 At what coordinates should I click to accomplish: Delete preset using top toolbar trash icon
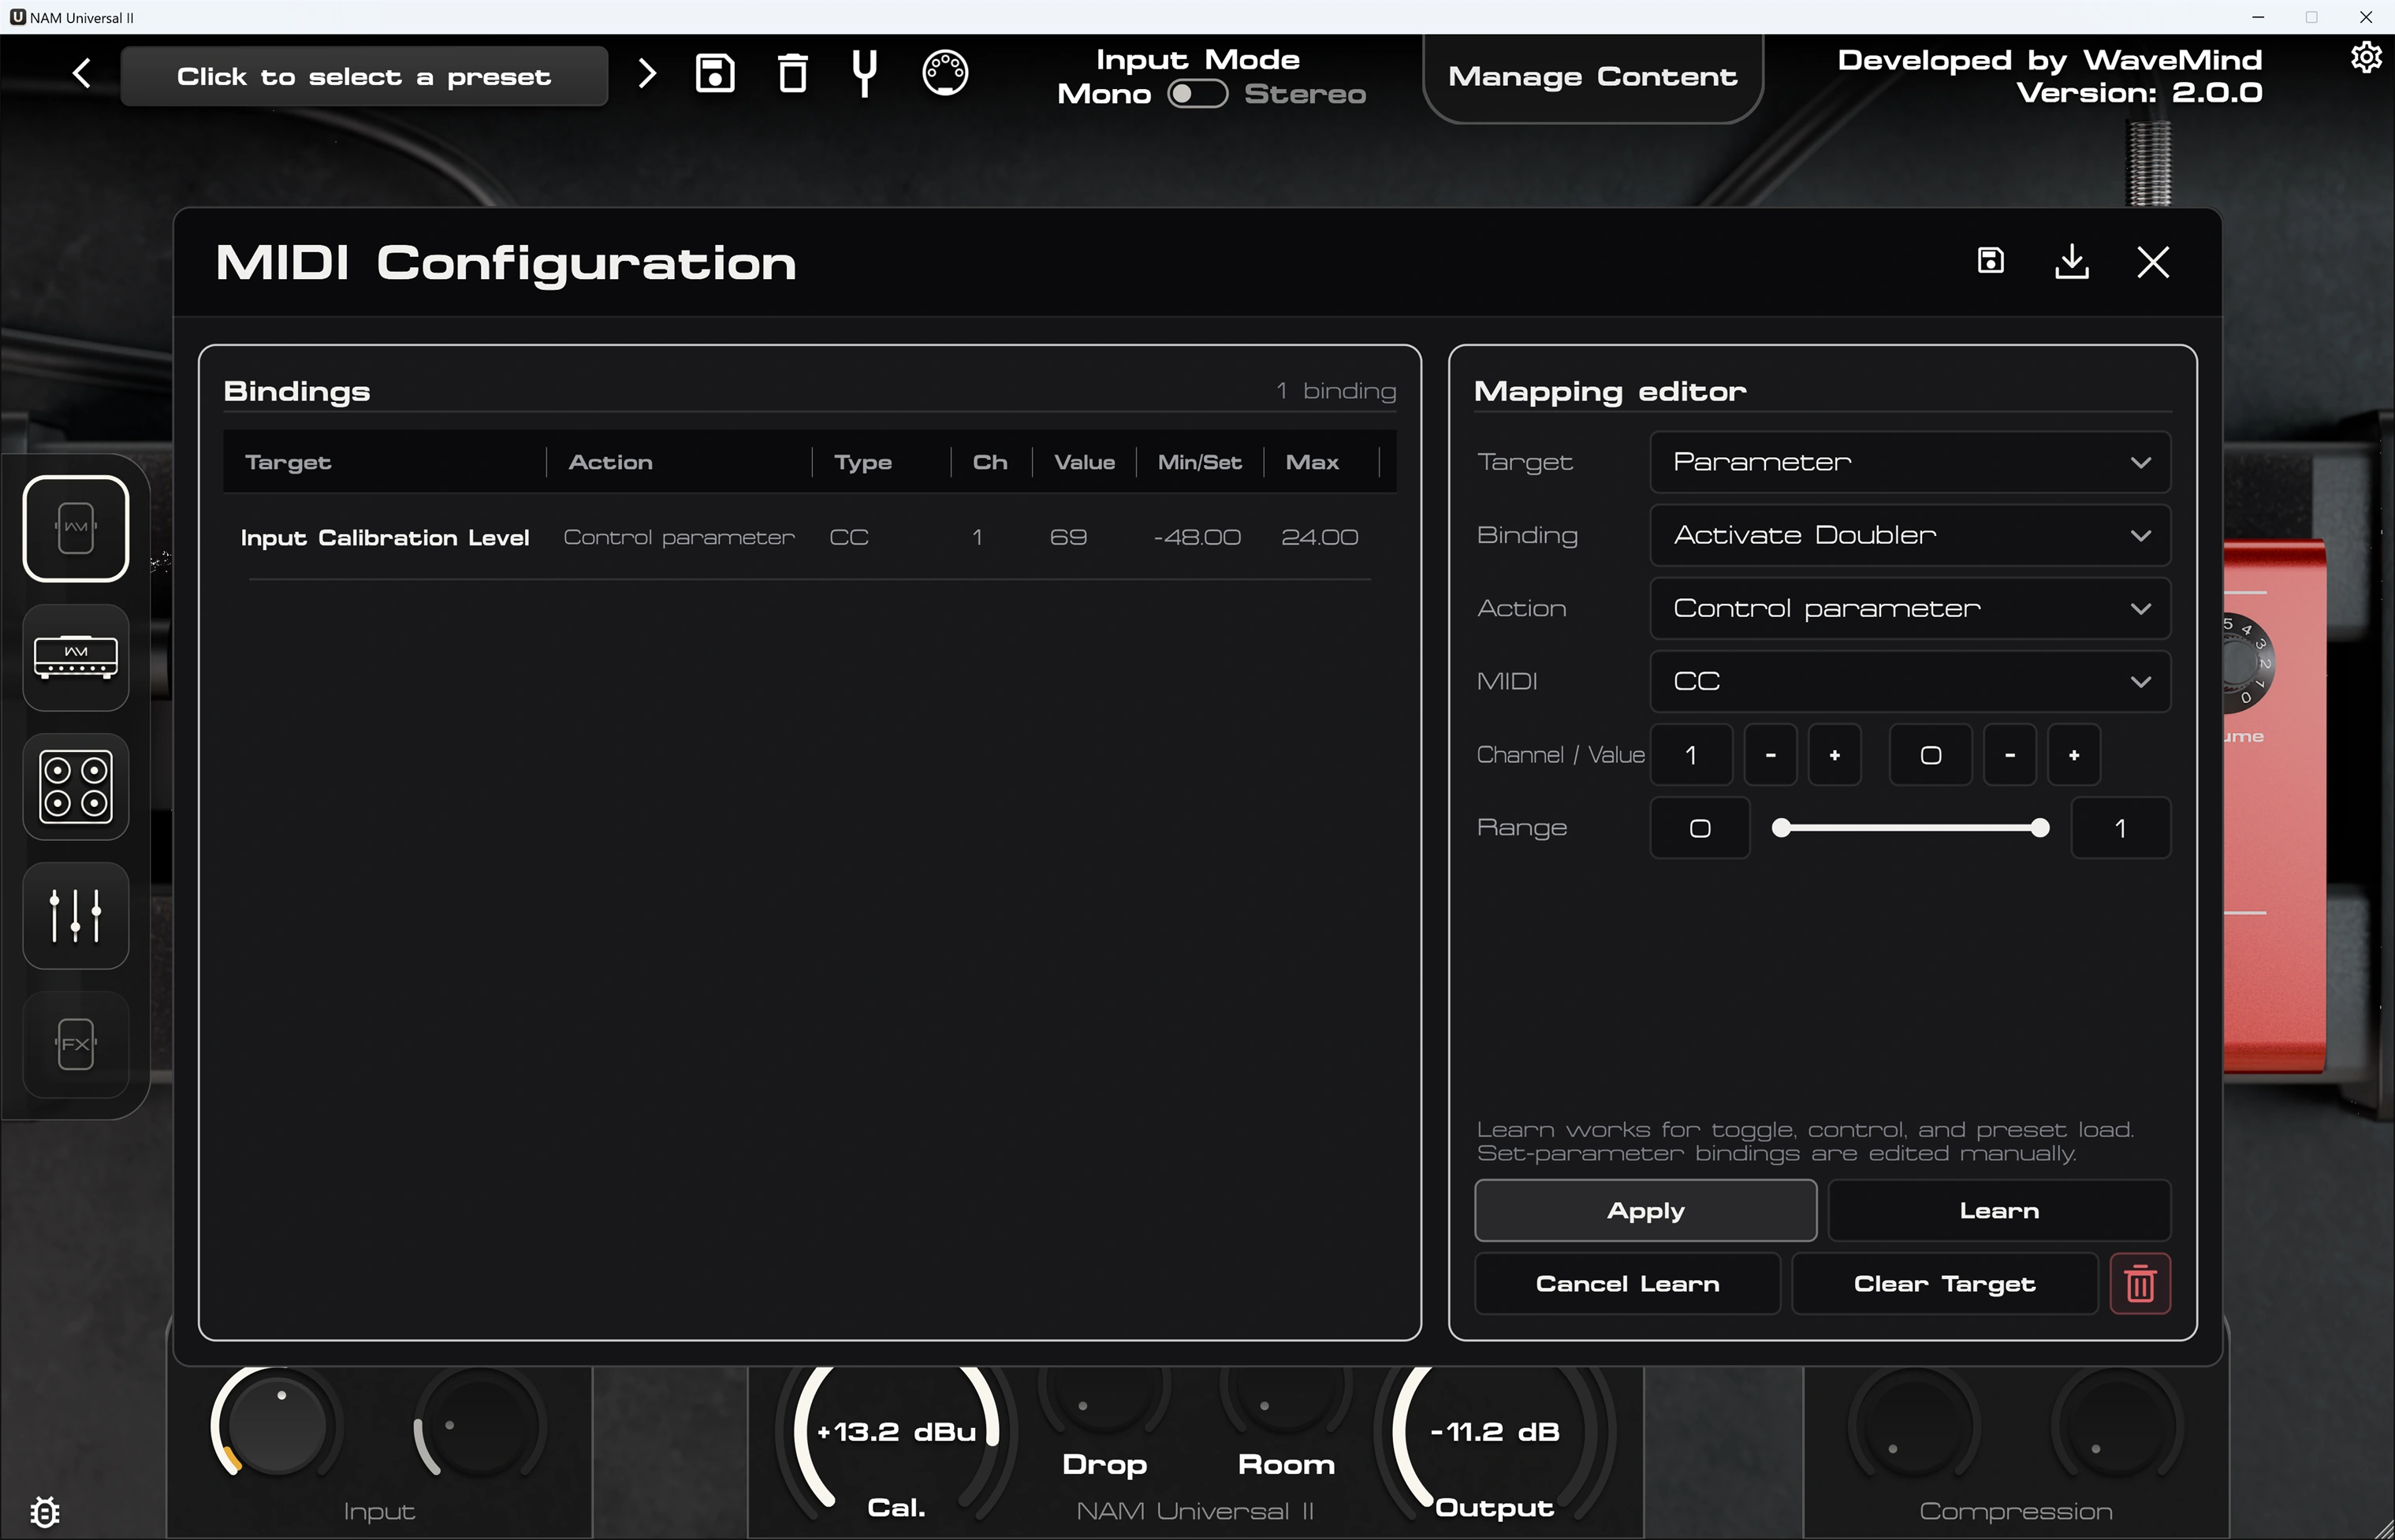point(793,73)
